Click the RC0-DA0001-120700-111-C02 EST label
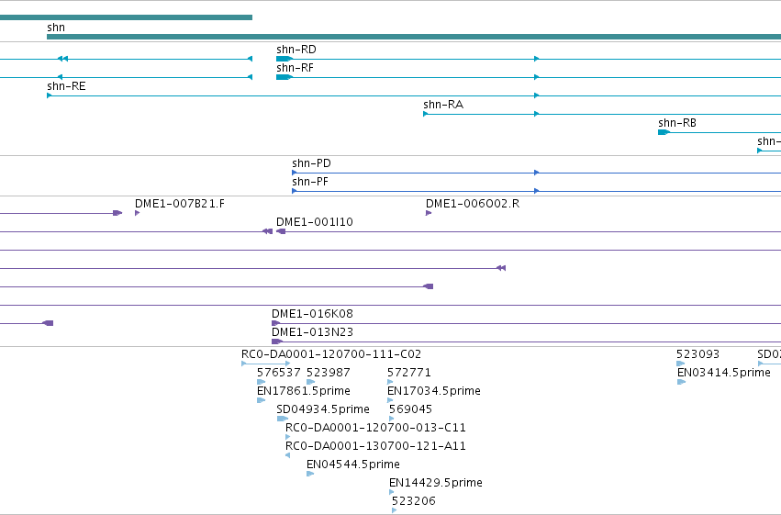781x515 pixels. tap(331, 354)
